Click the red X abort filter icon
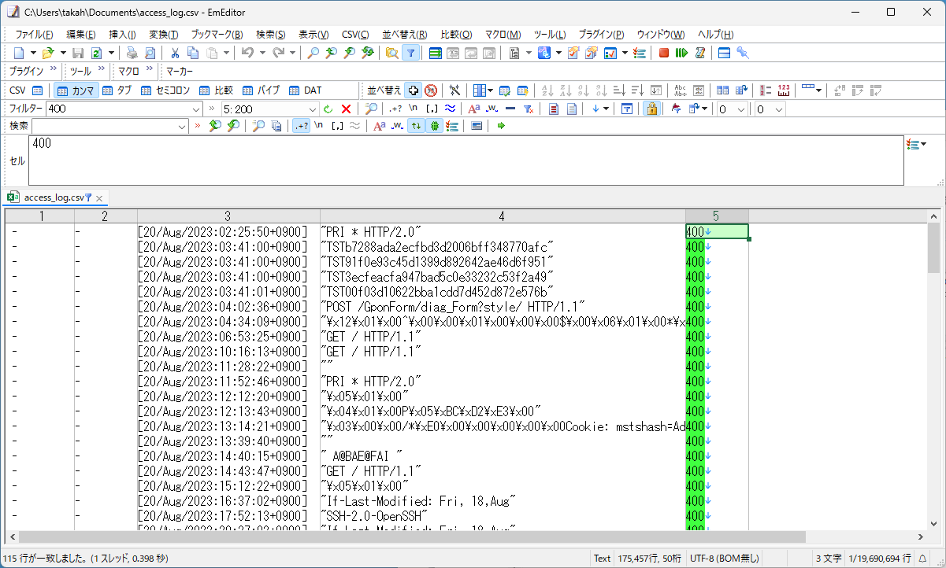The width and height of the screenshot is (946, 568). tap(346, 109)
